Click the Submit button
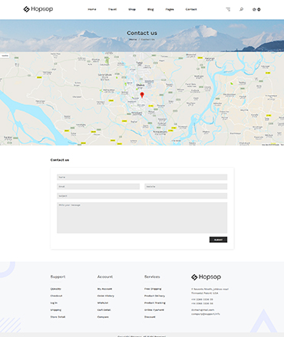 [218, 240]
